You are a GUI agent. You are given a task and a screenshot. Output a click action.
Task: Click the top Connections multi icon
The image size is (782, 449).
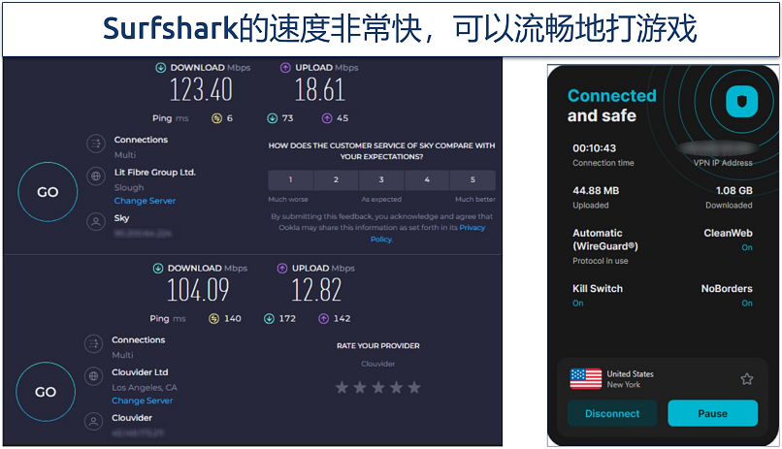[x=96, y=144]
